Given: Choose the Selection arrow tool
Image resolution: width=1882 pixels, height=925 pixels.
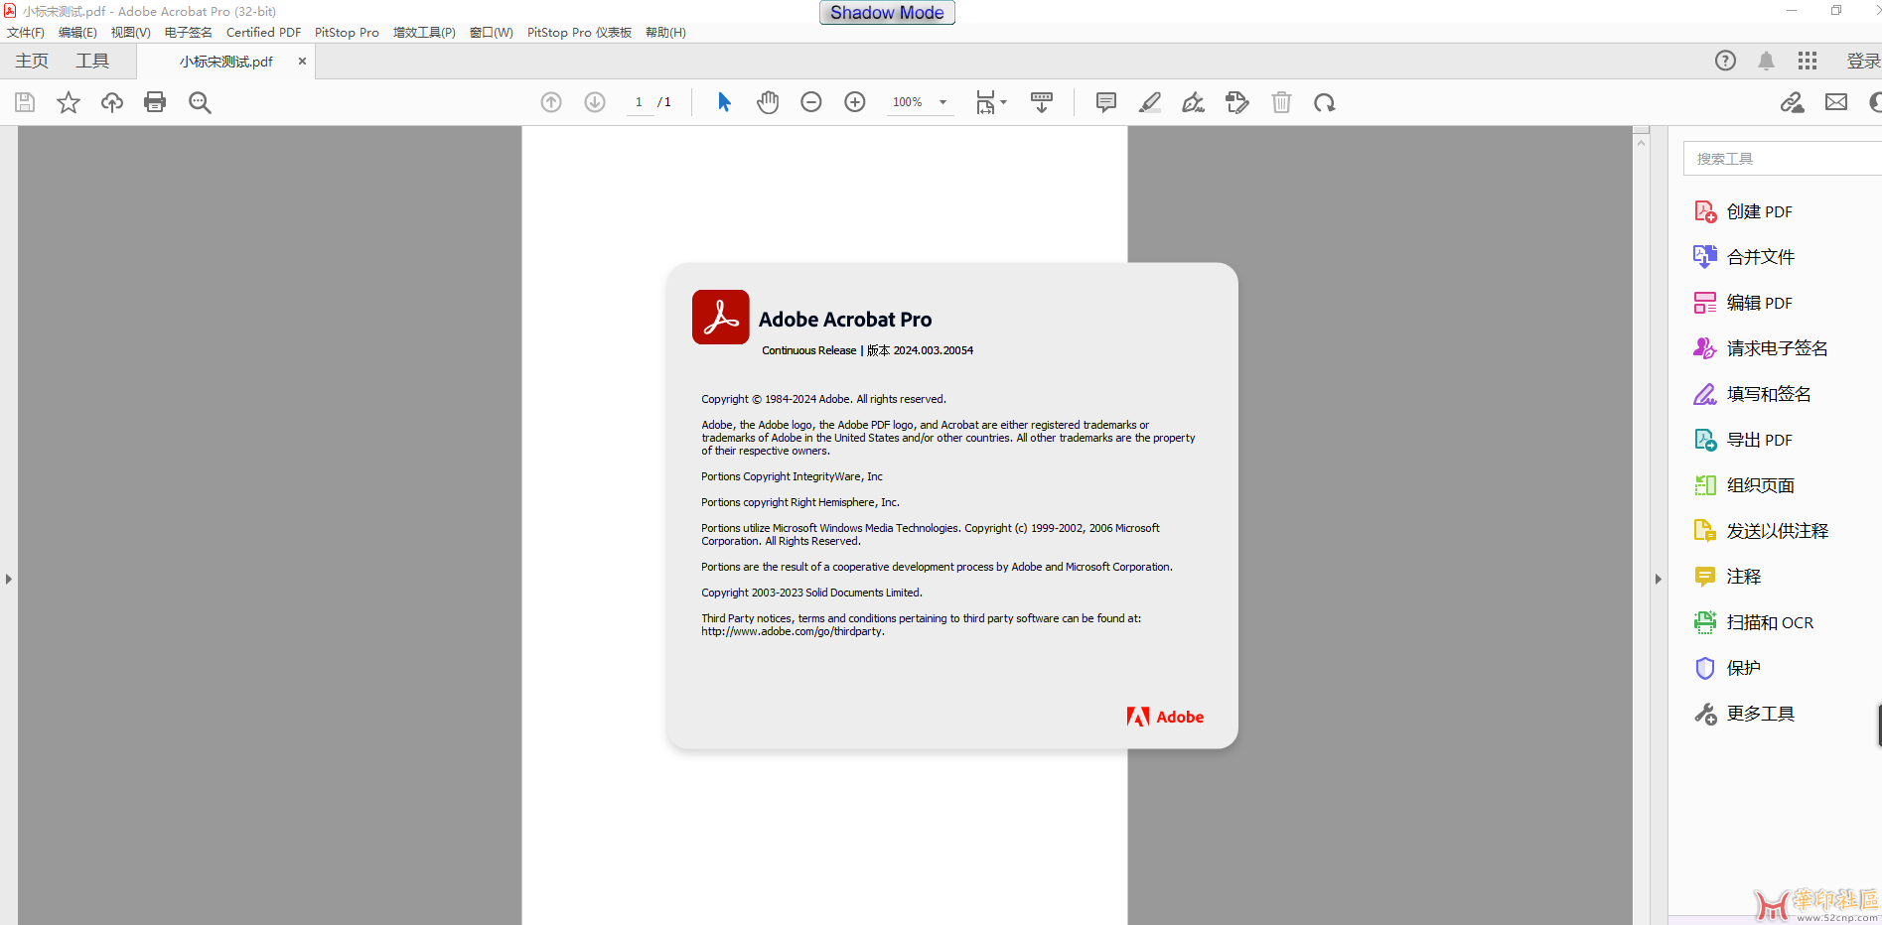Looking at the screenshot, I should coord(724,102).
